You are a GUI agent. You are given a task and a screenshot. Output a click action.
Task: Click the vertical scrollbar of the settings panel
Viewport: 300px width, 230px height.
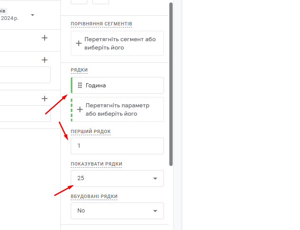click(x=171, y=83)
